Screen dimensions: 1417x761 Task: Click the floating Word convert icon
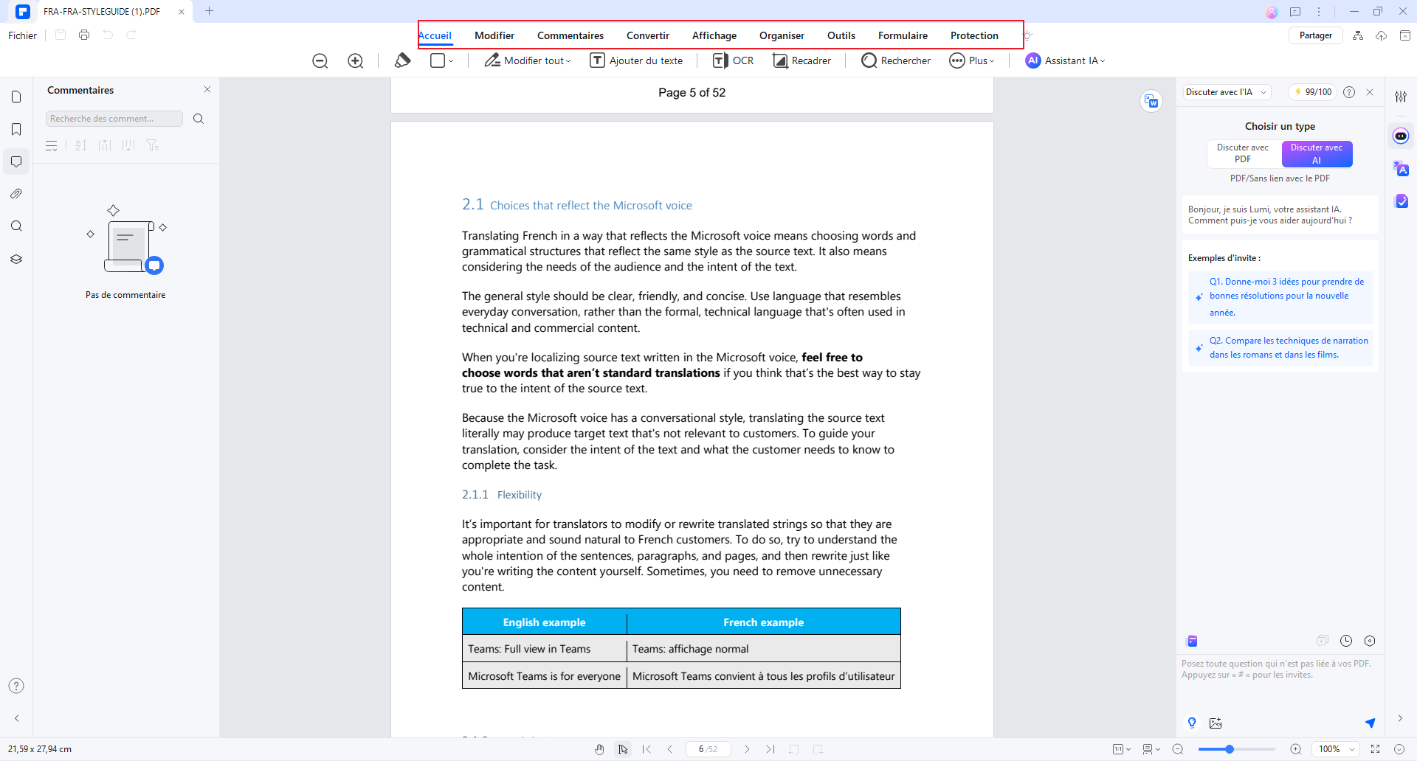pos(1151,101)
